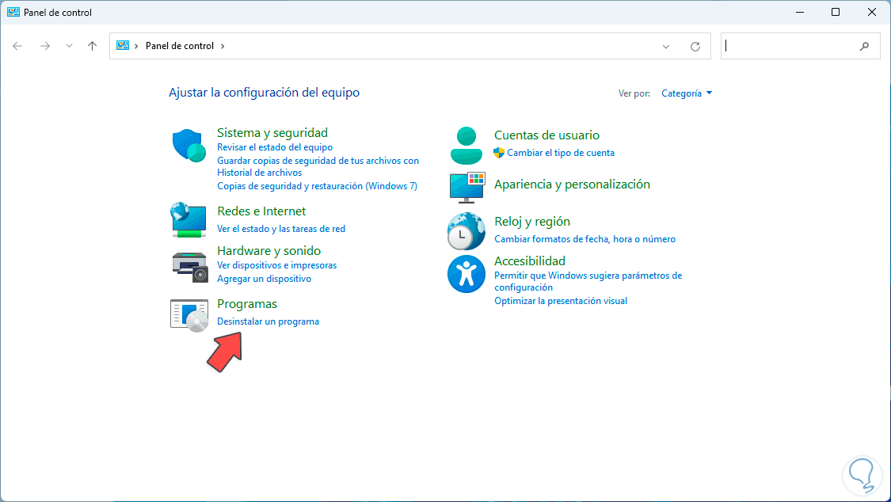
Task: Open Redes e Internet category
Action: click(261, 211)
